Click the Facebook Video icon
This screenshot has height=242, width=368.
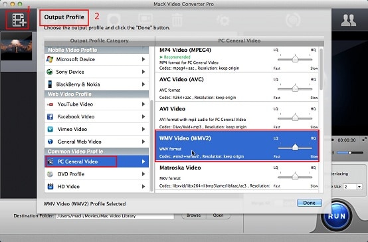point(50,116)
